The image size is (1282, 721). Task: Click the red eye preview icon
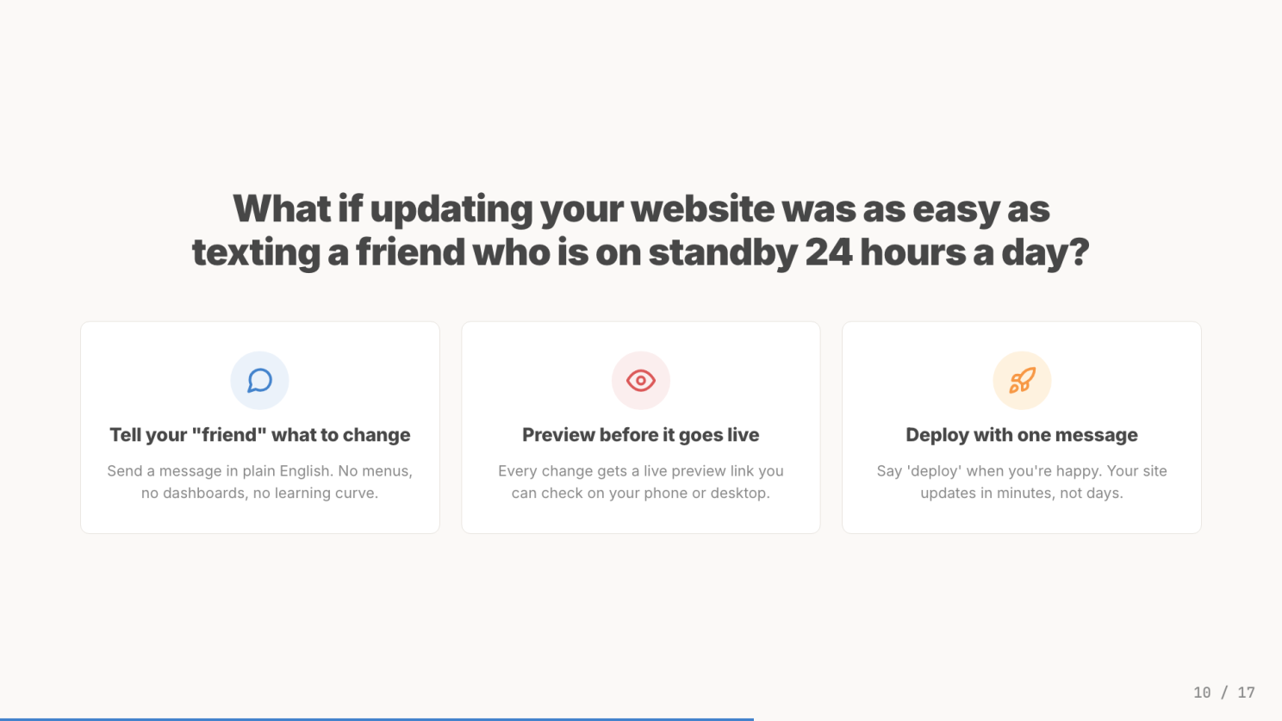point(641,381)
